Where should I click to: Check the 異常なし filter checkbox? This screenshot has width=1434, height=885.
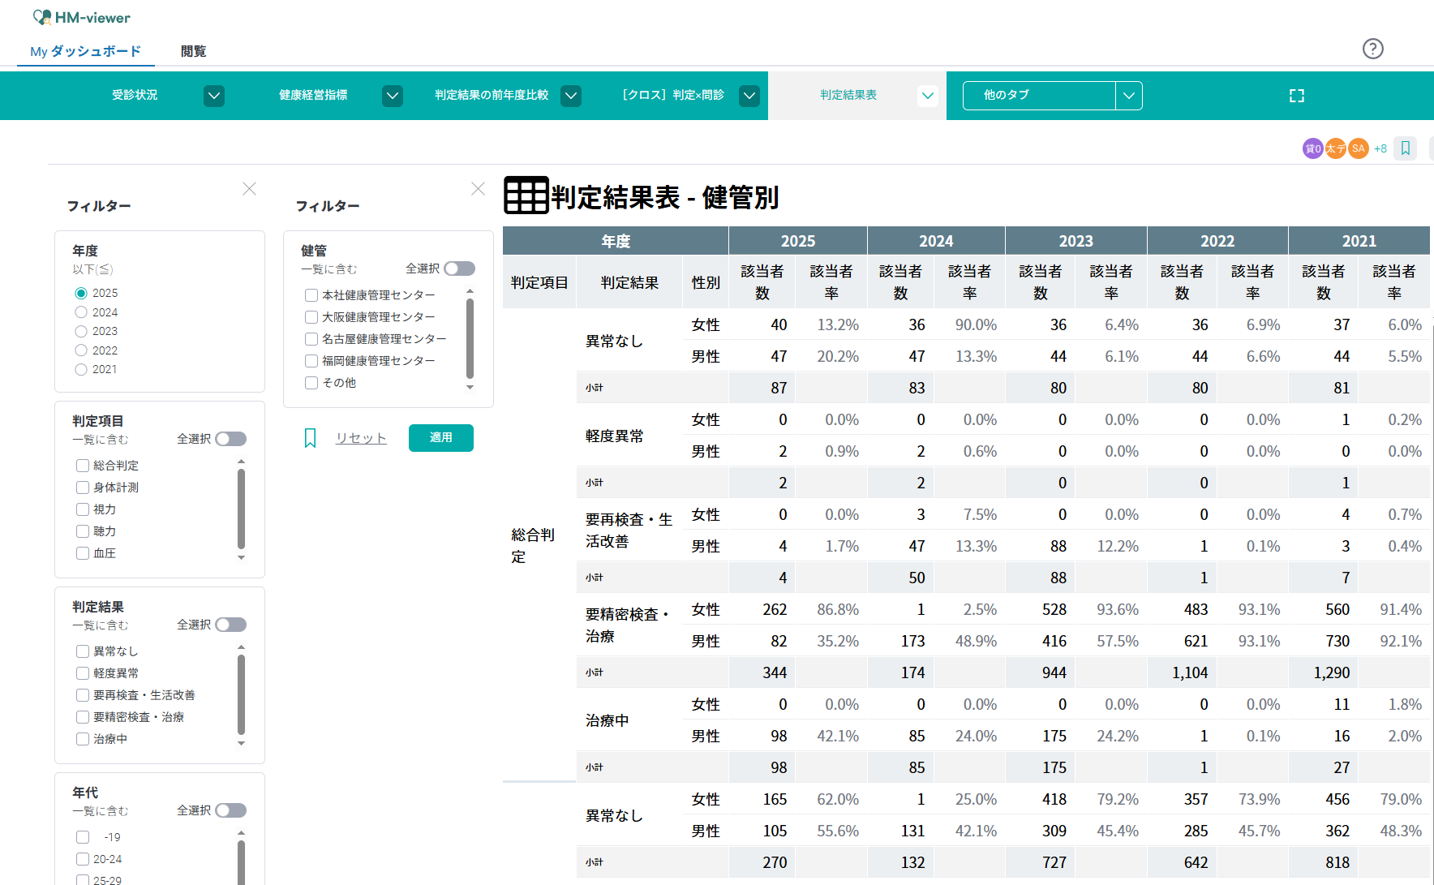[x=83, y=651]
